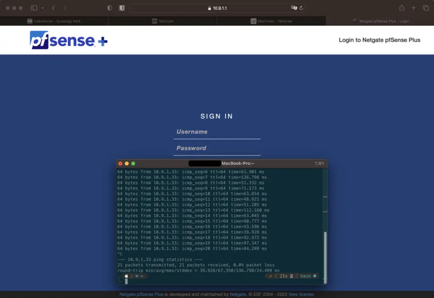The height and width of the screenshot is (298, 434).
Task: Add a new tab with the plus icon
Action: click(413, 8)
